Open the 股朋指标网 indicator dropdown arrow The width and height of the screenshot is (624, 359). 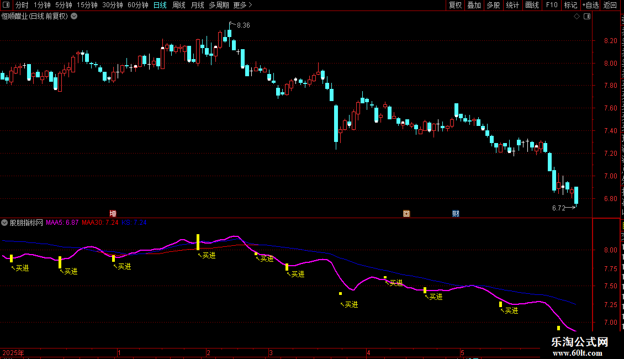4,223
